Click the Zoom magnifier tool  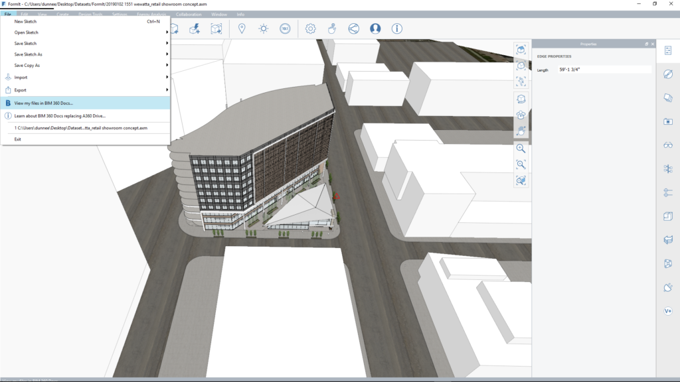pos(521,149)
